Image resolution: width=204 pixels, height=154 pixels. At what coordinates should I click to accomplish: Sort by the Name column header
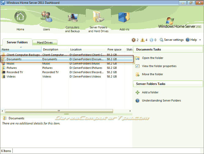pyautogui.click(x=21, y=49)
